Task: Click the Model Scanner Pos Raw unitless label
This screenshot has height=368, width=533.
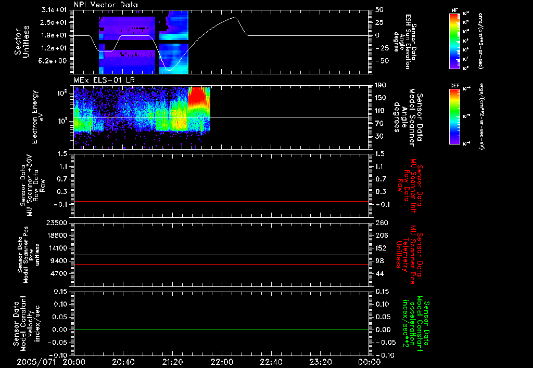Action: click(29, 255)
